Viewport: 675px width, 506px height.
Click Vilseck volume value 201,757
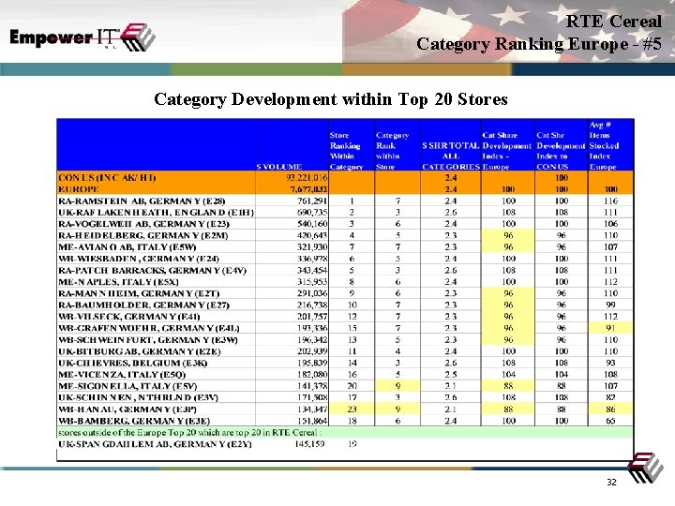coord(312,317)
